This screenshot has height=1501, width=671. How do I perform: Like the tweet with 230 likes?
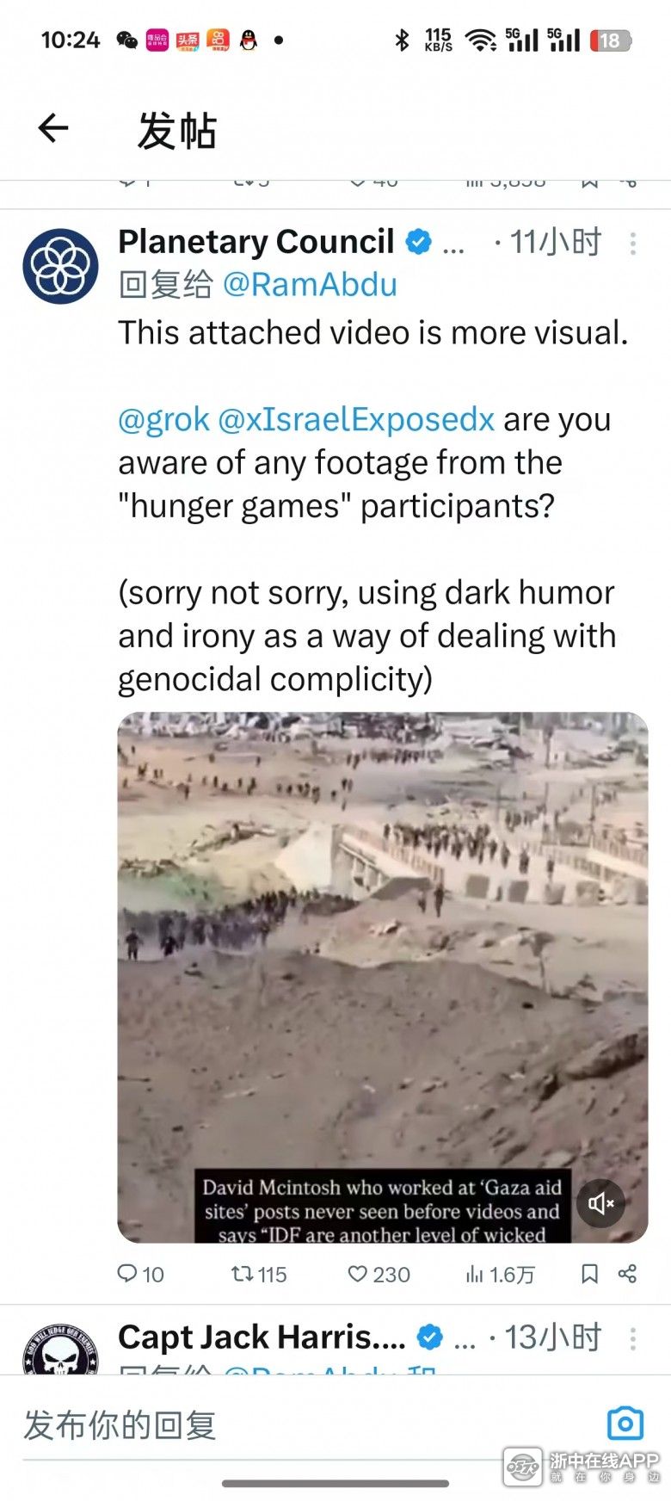(x=379, y=1274)
